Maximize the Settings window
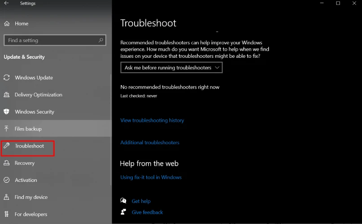The height and width of the screenshot is (224, 362). pos(338,3)
